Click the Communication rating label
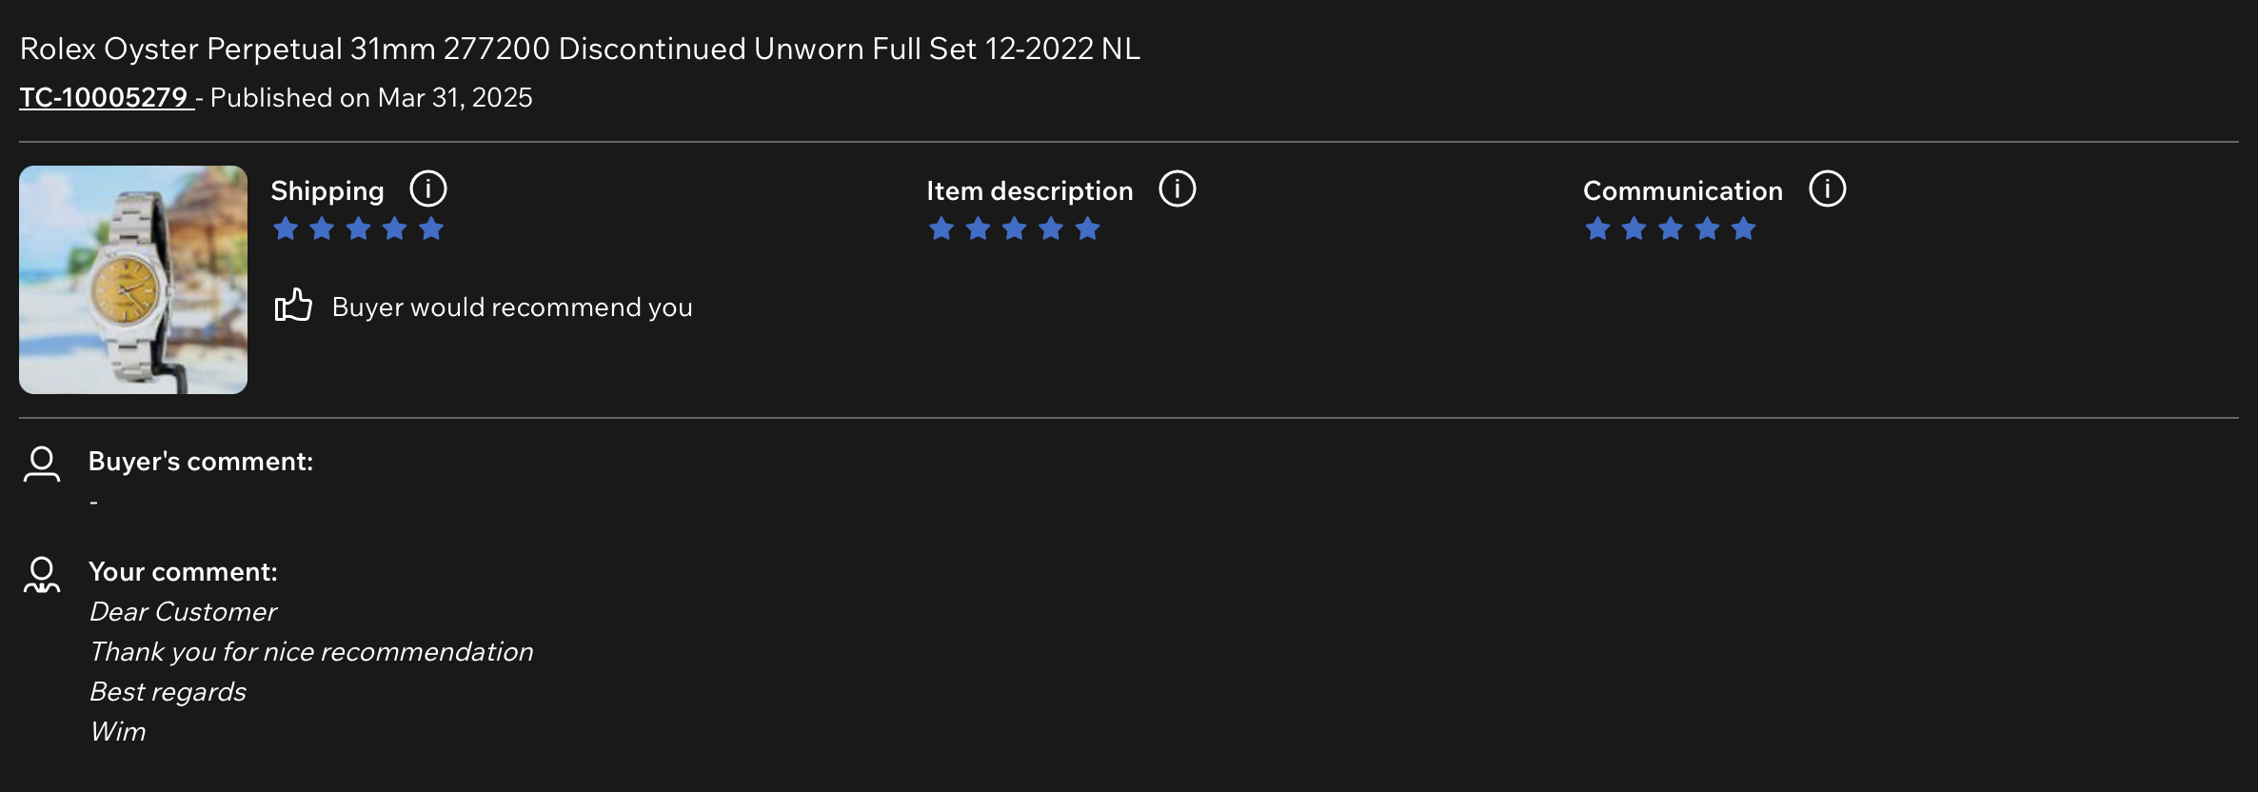Viewport: 2258px width, 792px height. 1682,190
